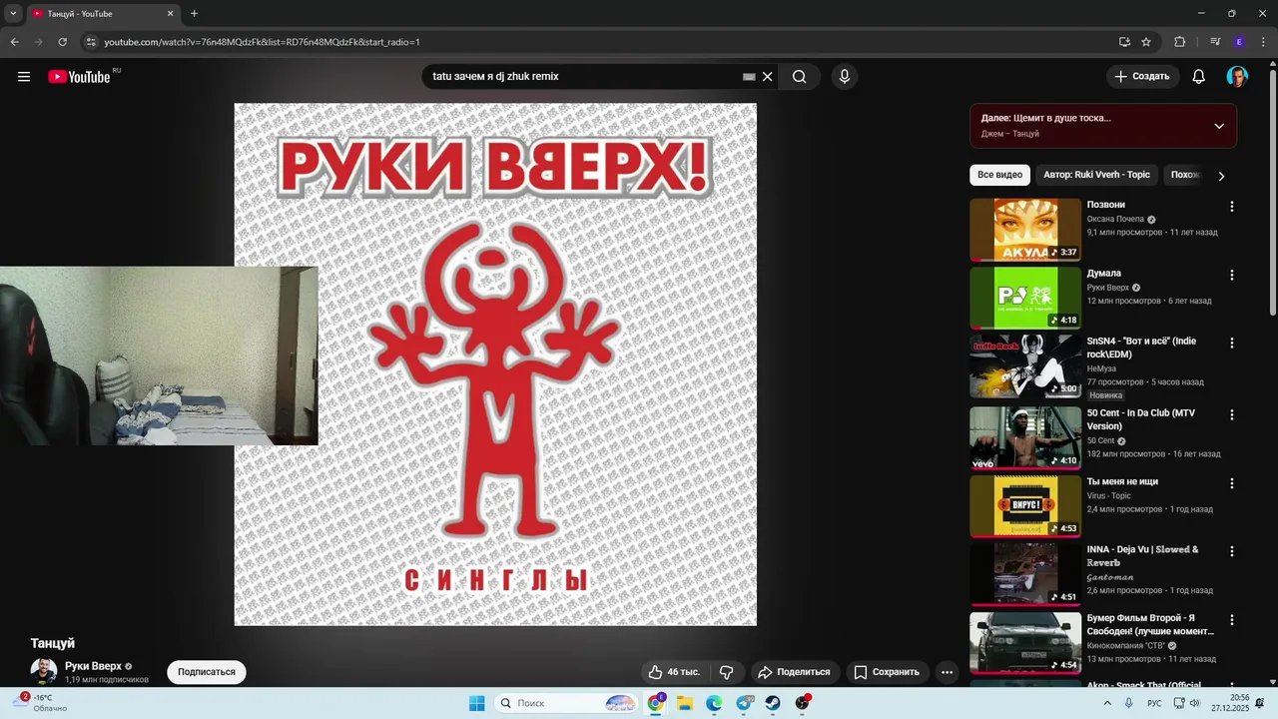Open Chrome media controls icon
1278x719 pixels.
[1215, 42]
